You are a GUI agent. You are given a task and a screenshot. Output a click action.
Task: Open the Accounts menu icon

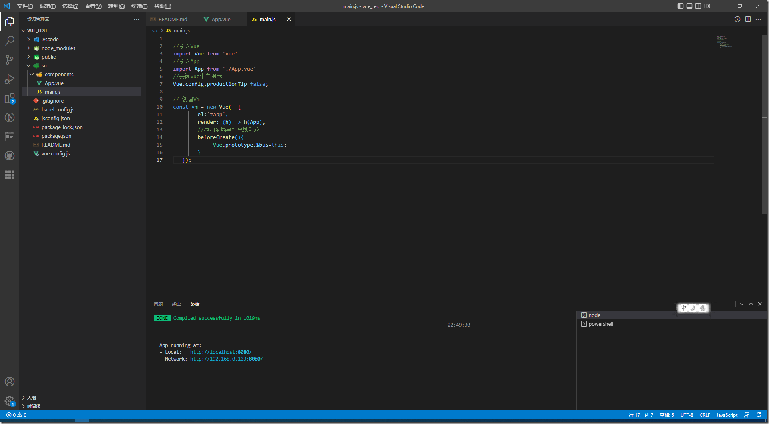[10, 382]
